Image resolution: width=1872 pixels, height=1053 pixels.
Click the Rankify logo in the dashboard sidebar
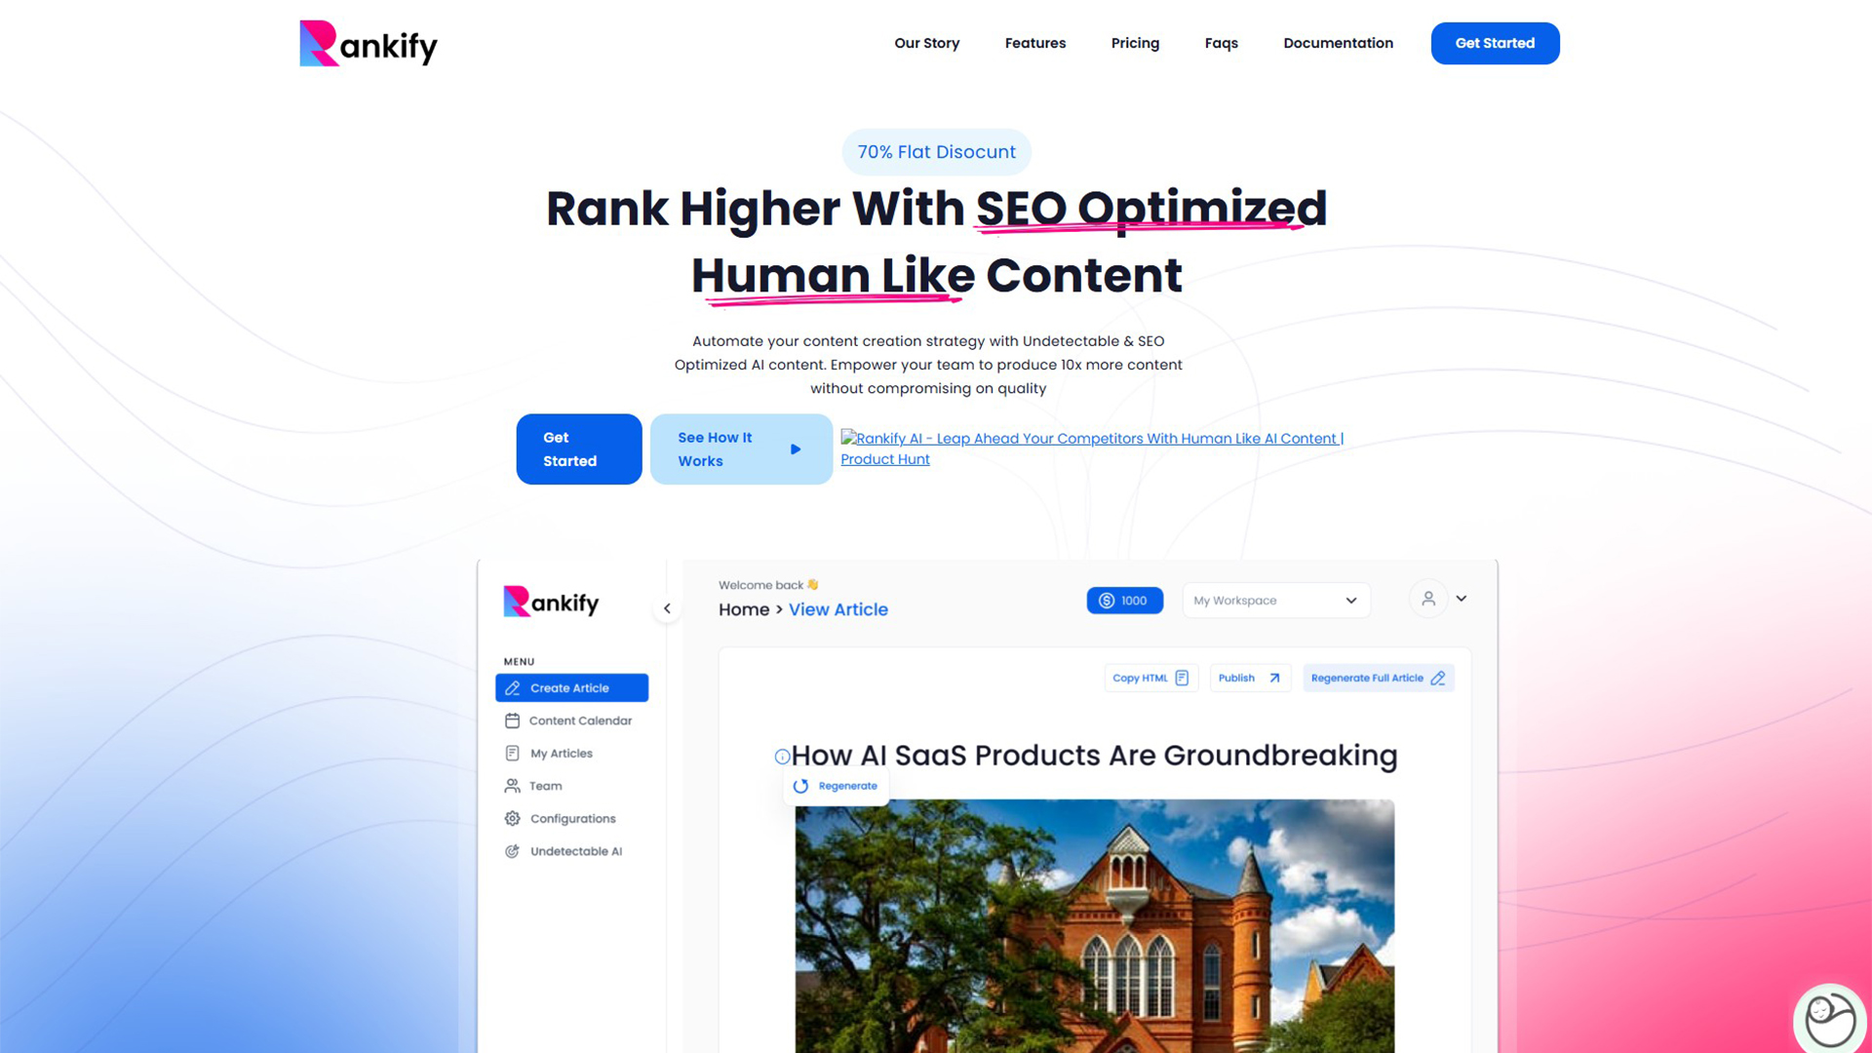click(x=551, y=602)
